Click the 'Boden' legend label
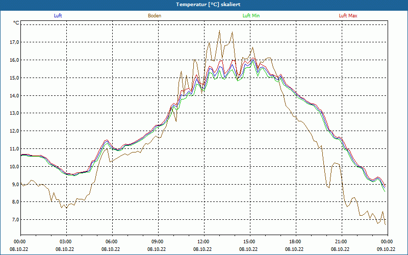 tap(155, 16)
